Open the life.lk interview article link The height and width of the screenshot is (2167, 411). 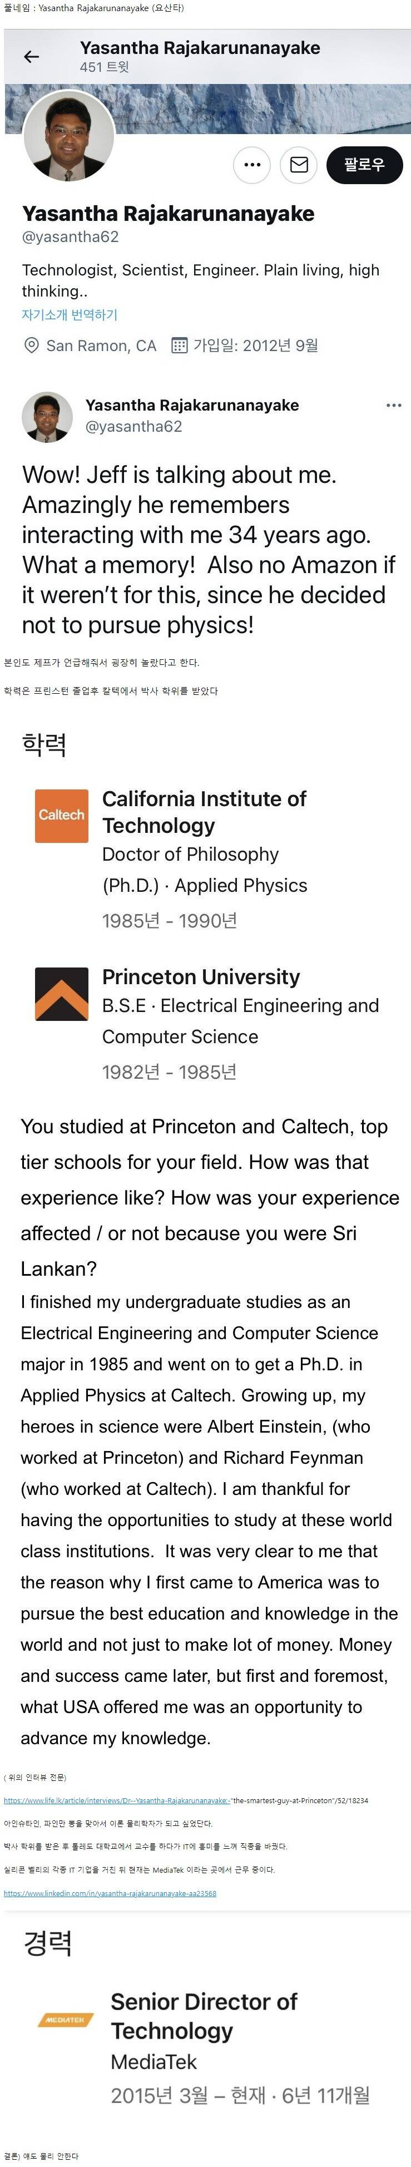click(x=186, y=1801)
